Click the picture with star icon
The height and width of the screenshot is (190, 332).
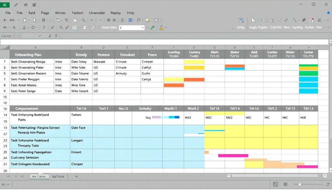point(148,20)
